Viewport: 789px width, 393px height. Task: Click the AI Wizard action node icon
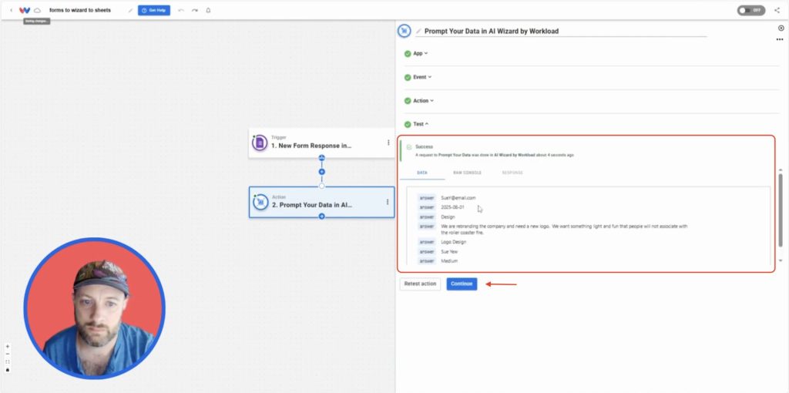(260, 202)
